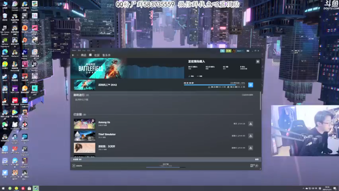Viewport: 339px width, 191px height.
Task: Open download settings gear icon
Action: [x=258, y=62]
